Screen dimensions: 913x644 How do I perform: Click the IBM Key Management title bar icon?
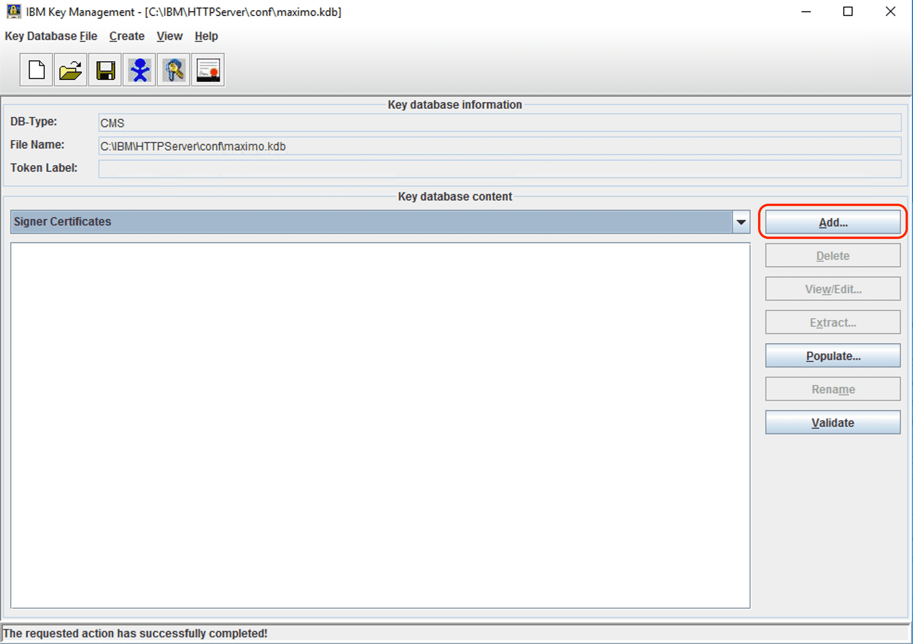13,11
